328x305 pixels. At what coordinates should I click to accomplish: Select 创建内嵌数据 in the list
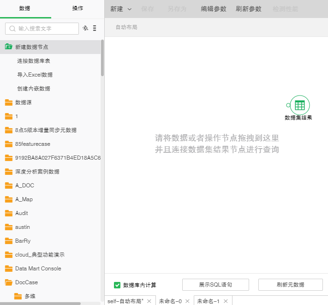34,89
